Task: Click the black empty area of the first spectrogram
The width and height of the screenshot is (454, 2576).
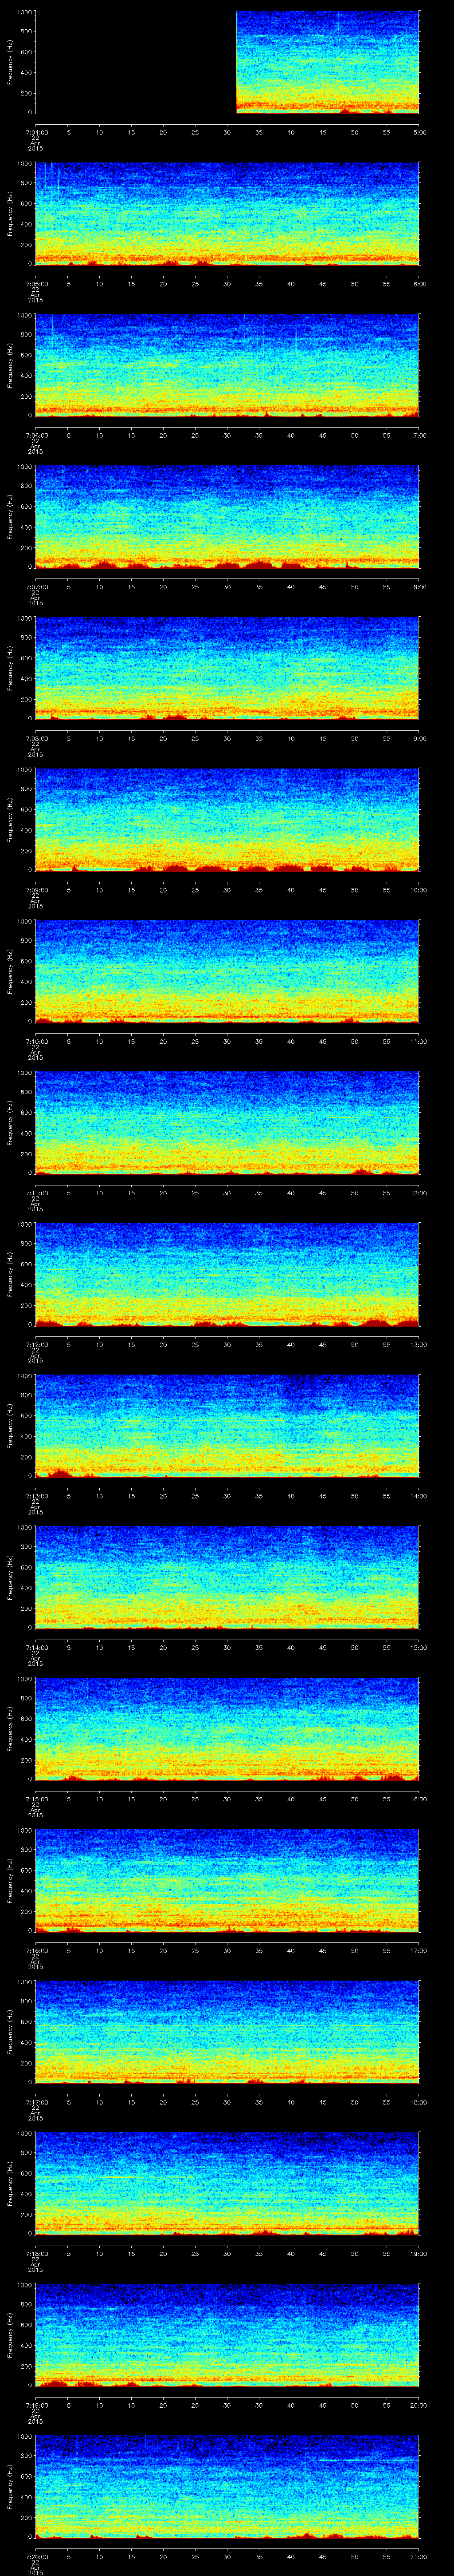Action: tap(135, 62)
